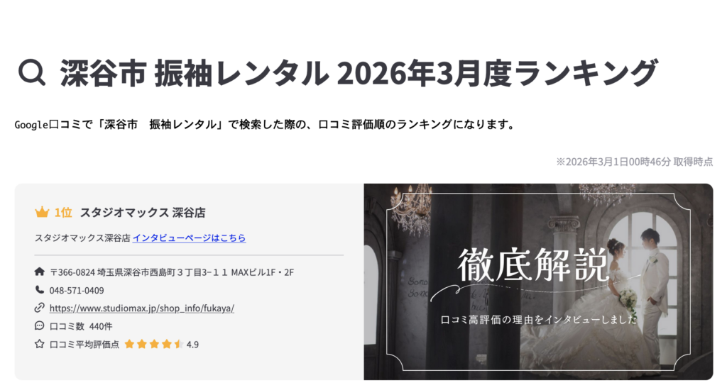Click the 徹底解説 wedding banner image
Screen dimensions: 727x390
(538, 282)
